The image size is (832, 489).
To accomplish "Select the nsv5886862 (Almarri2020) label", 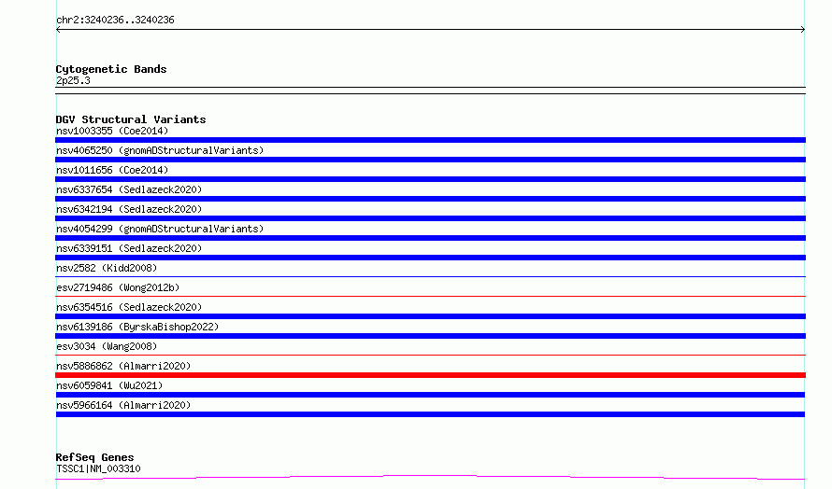I will tap(123, 366).
